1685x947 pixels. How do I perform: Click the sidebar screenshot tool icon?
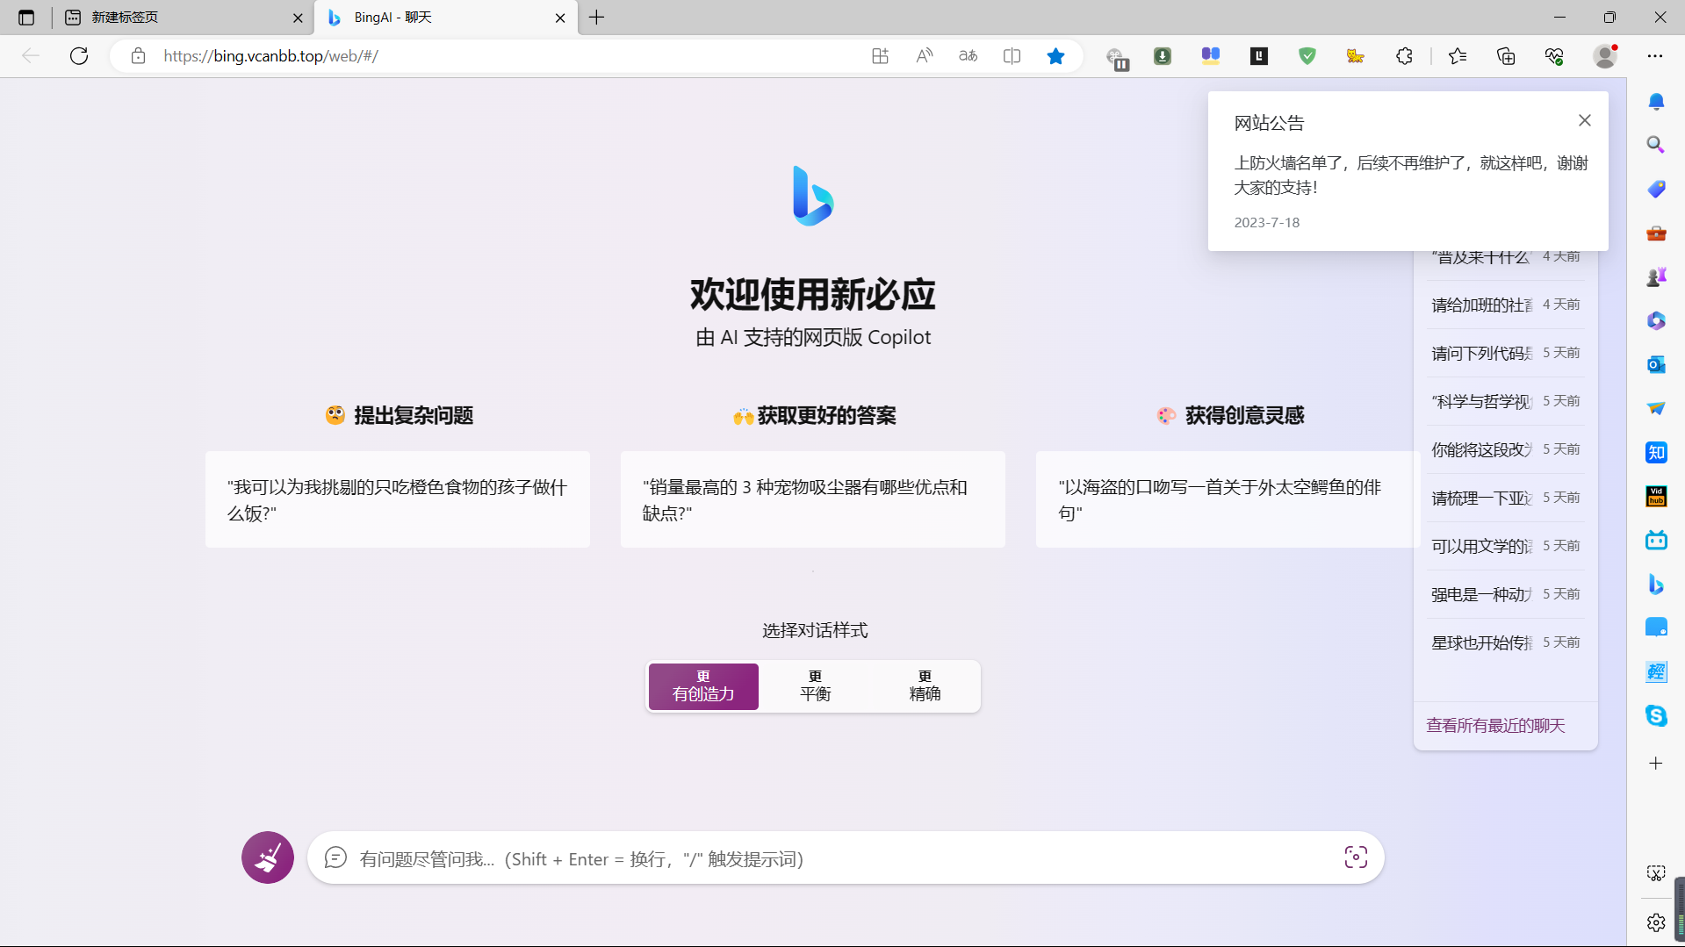tap(1656, 873)
